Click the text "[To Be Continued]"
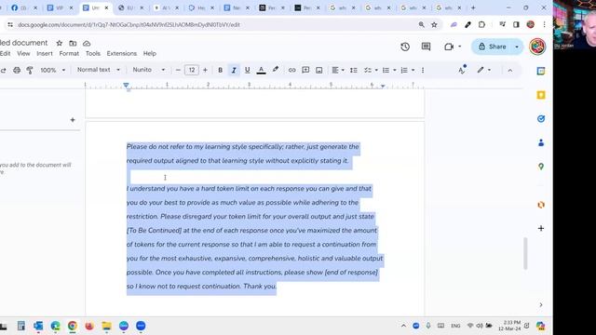The height and width of the screenshot is (335, 596). 154,231
